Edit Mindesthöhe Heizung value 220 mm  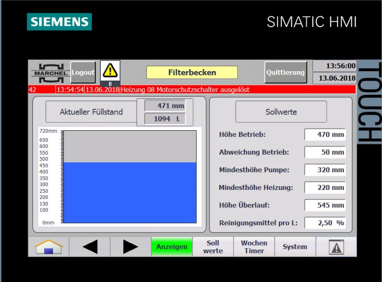point(325,188)
